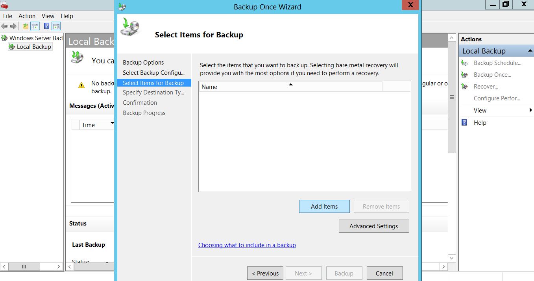Open the Action menu
This screenshot has height=281, width=534.
(27, 16)
